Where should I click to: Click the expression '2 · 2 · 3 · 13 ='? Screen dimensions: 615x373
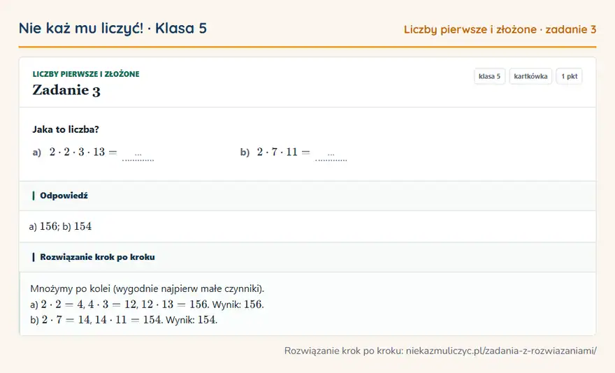pyautogui.click(x=83, y=152)
